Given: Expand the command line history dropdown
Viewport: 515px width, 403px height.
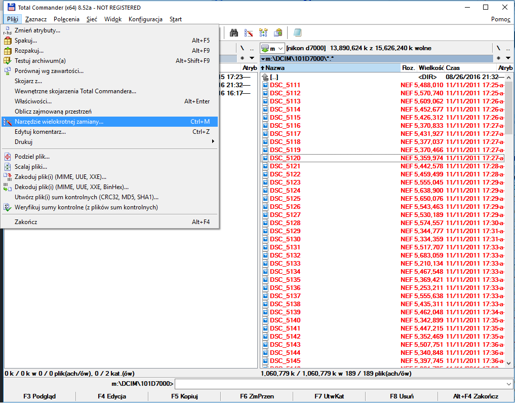Looking at the screenshot, I should (x=509, y=384).
